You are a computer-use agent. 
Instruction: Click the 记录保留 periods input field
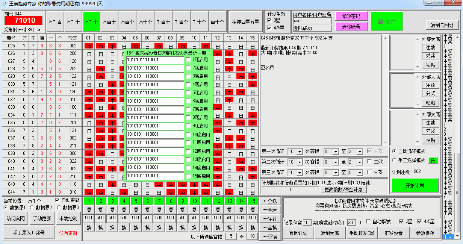pos(307,222)
